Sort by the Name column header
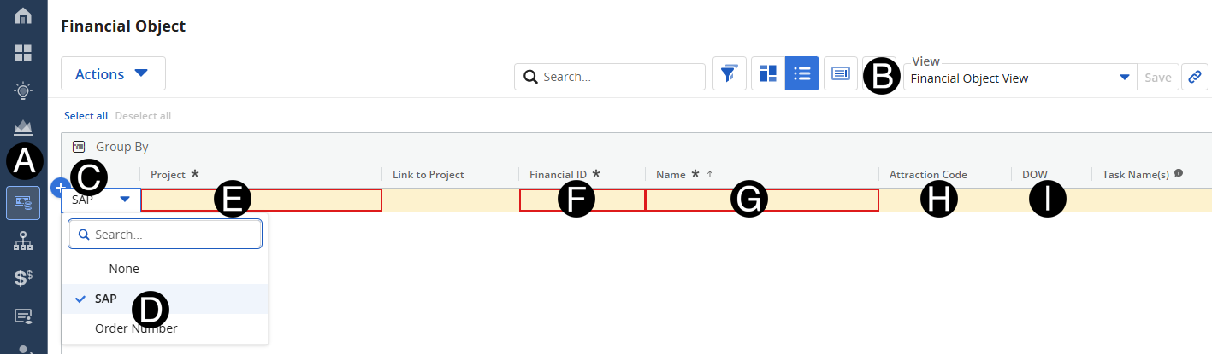The image size is (1212, 354). 671,175
